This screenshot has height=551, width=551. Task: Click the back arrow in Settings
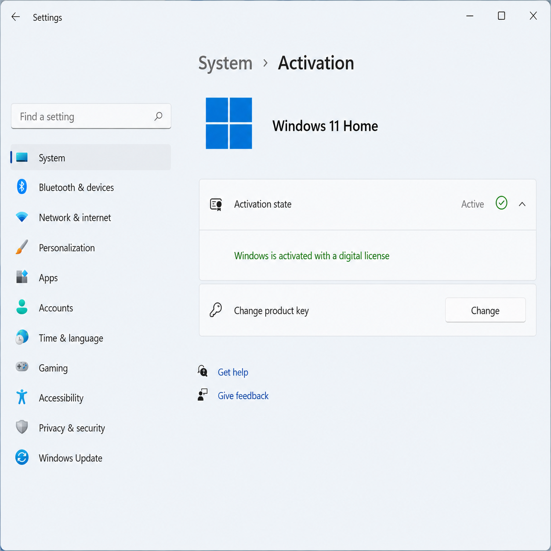pos(16,17)
